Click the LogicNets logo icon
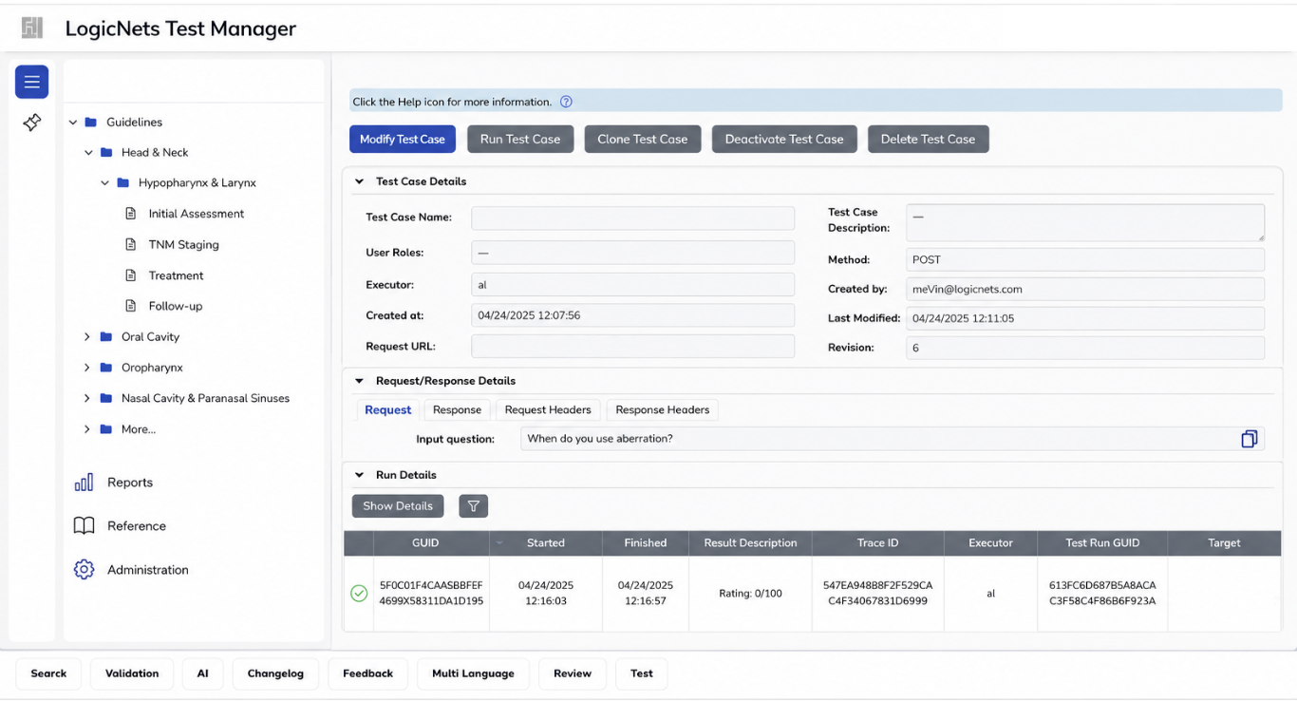The image size is (1297, 701). [32, 28]
